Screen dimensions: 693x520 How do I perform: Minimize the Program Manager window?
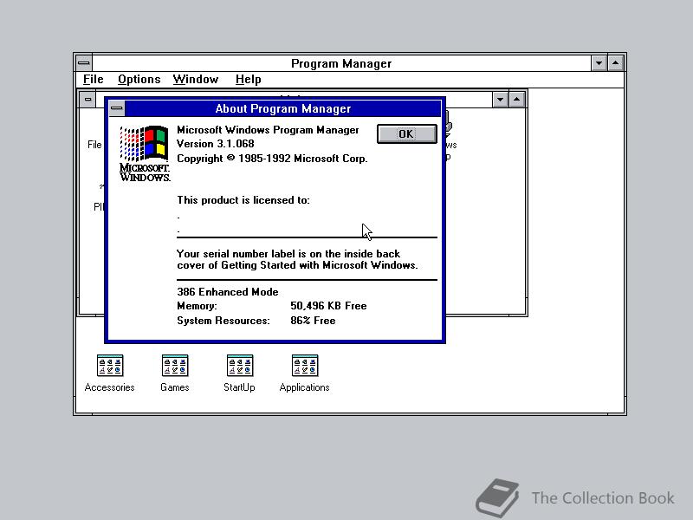[x=599, y=63]
